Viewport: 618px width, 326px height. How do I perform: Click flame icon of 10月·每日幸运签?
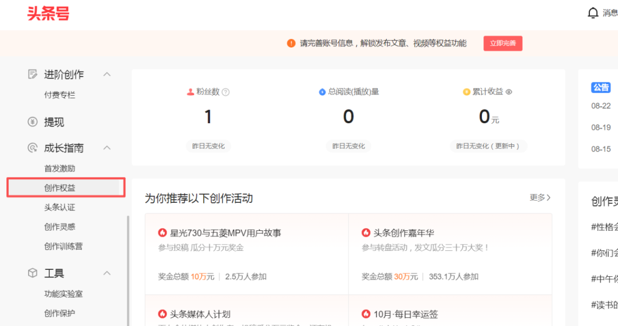[x=366, y=314]
